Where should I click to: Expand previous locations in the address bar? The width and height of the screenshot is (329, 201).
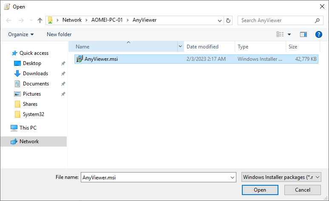pyautogui.click(x=219, y=20)
